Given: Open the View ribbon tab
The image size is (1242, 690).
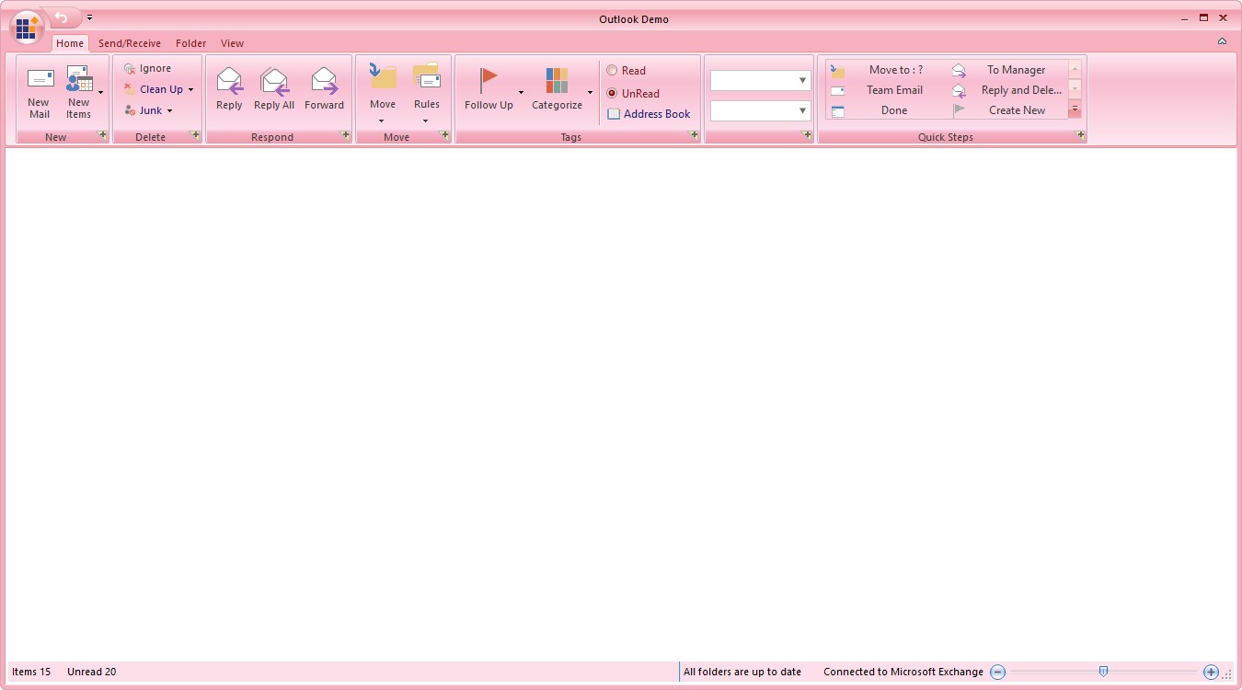Looking at the screenshot, I should click(x=233, y=43).
